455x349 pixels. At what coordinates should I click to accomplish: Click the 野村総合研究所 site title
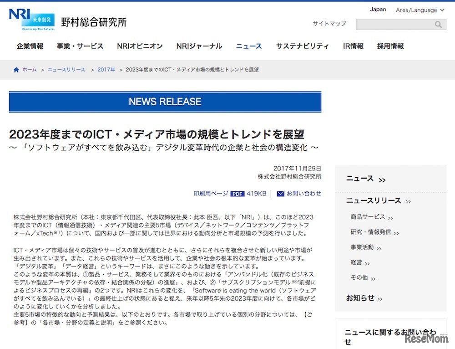point(94,22)
